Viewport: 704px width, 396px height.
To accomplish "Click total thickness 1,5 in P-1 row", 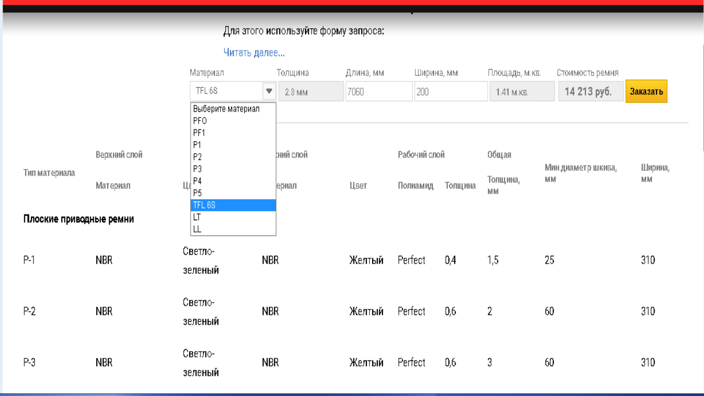I will pyautogui.click(x=493, y=260).
